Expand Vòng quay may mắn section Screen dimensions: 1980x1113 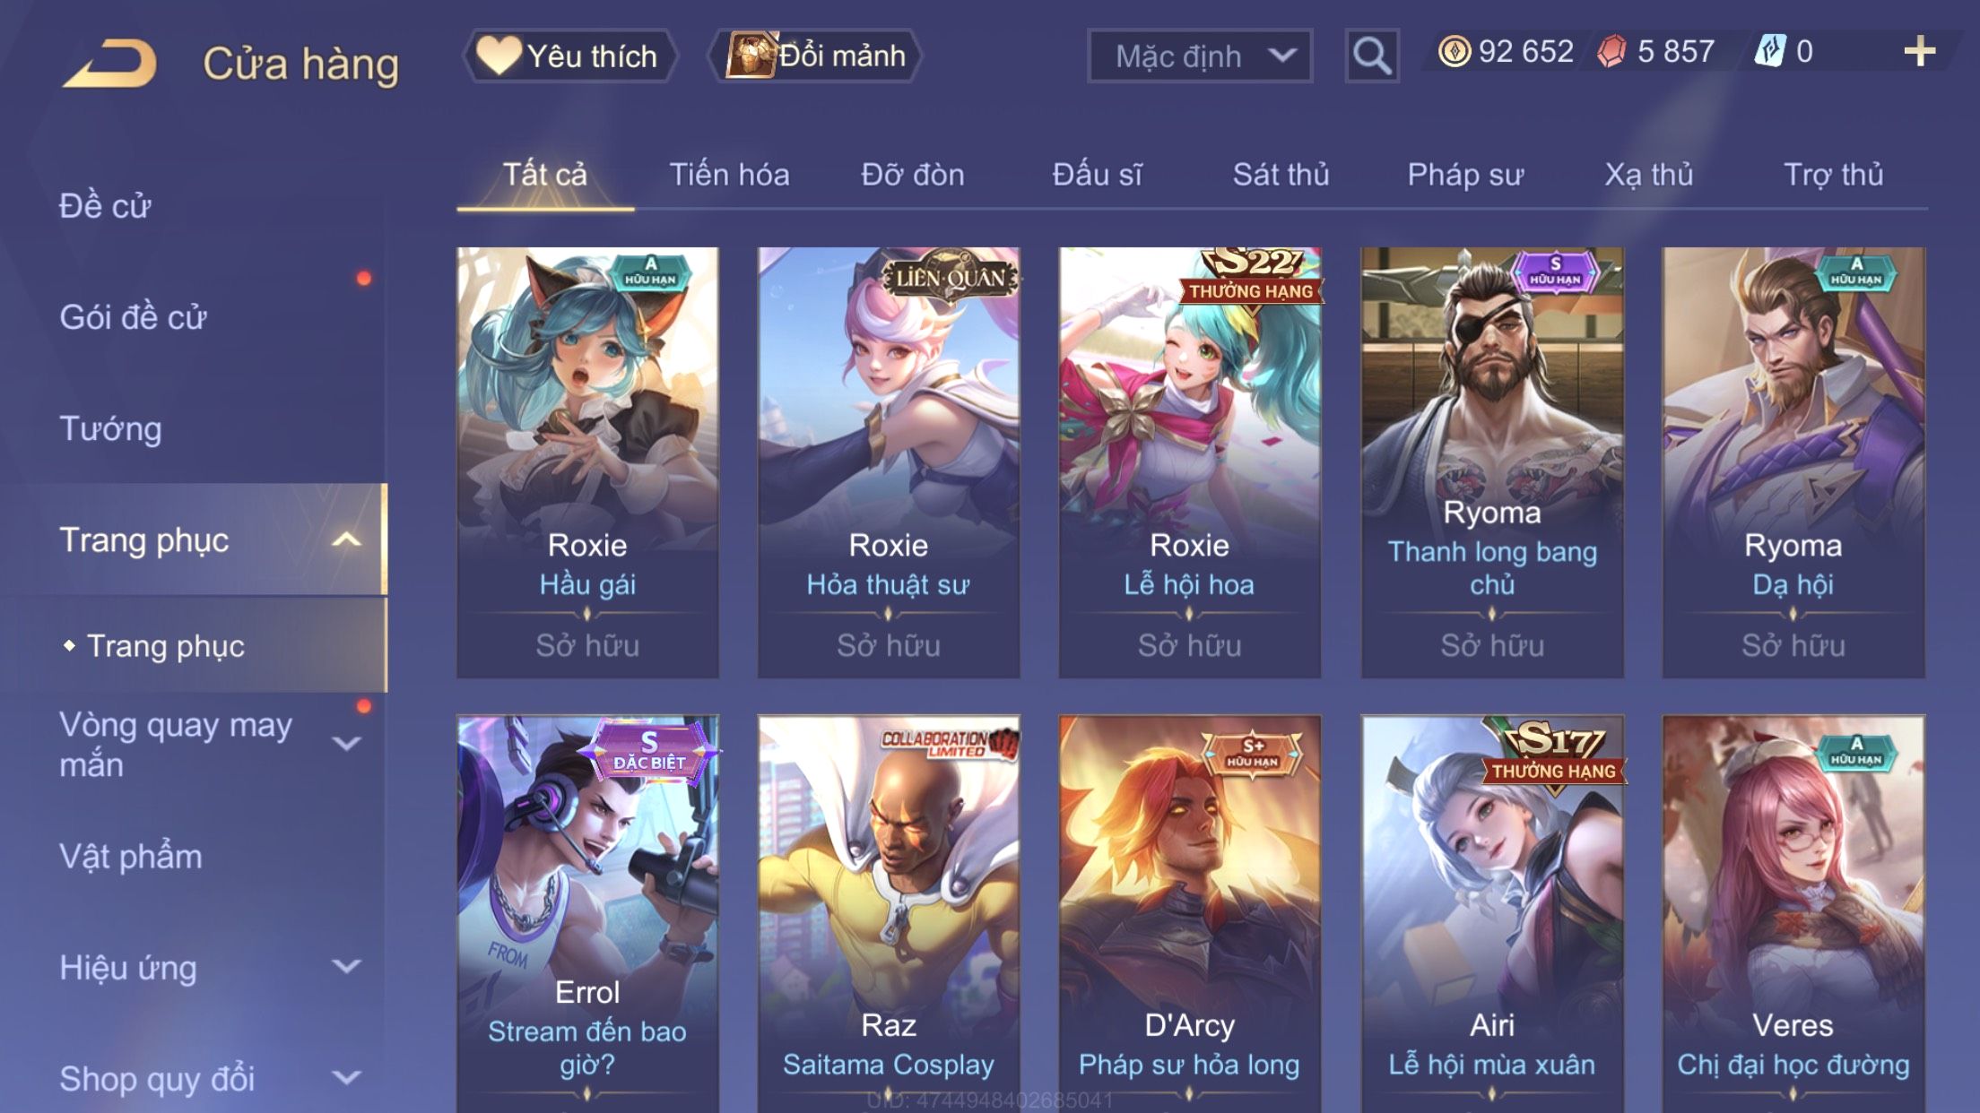coord(346,744)
